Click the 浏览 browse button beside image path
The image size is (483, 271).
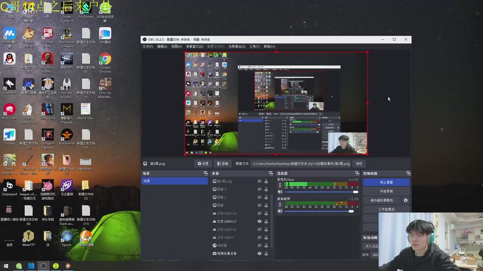pos(359,164)
